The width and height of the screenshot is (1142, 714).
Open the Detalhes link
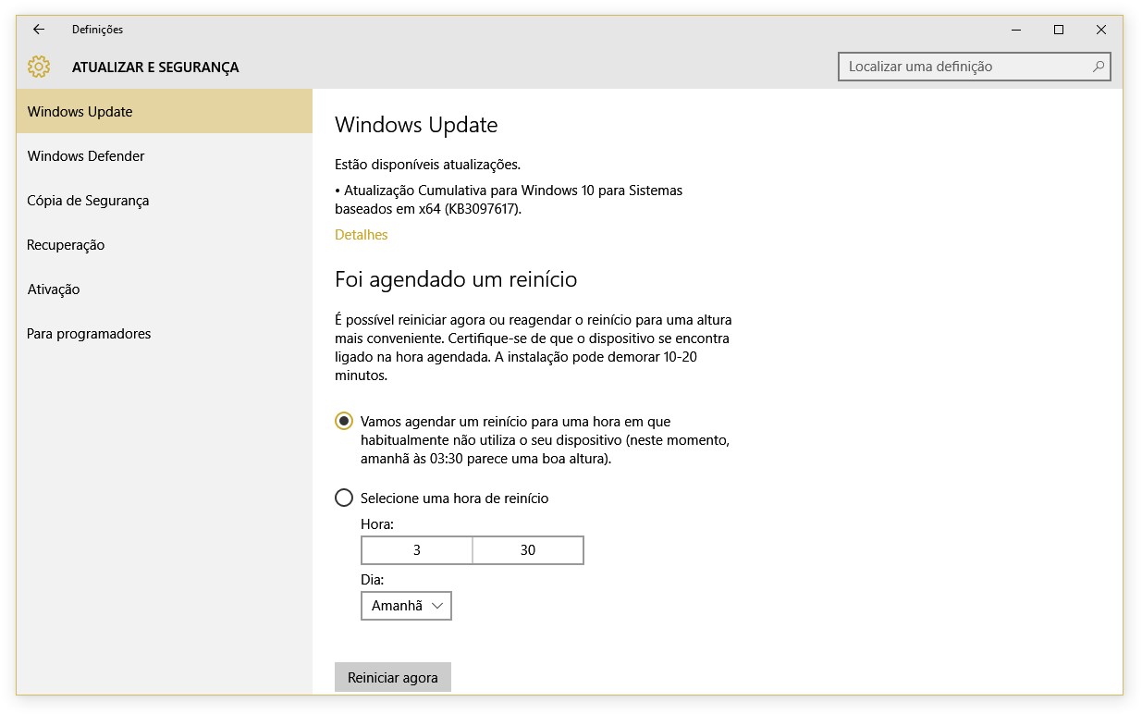pos(362,235)
